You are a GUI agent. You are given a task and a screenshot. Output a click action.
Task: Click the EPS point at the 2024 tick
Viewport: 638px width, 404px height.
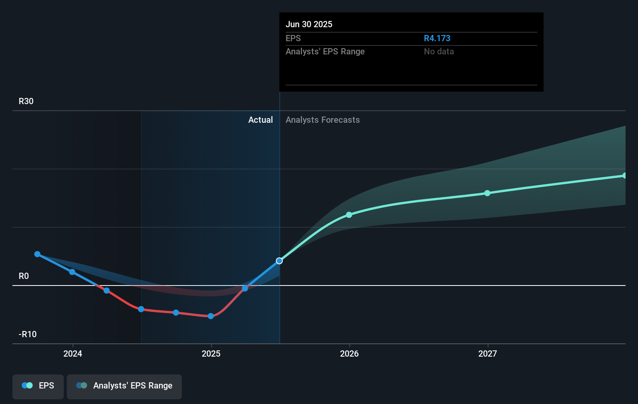click(x=72, y=272)
